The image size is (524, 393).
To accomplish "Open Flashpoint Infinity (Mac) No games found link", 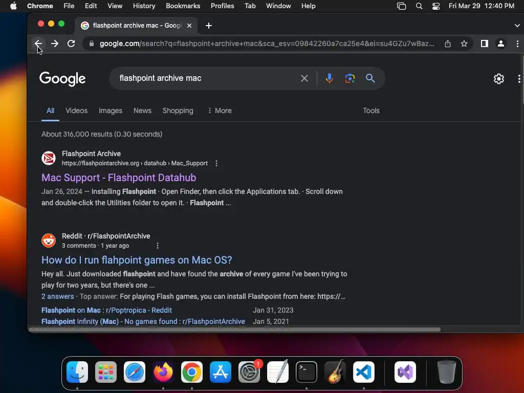I will click(x=143, y=321).
